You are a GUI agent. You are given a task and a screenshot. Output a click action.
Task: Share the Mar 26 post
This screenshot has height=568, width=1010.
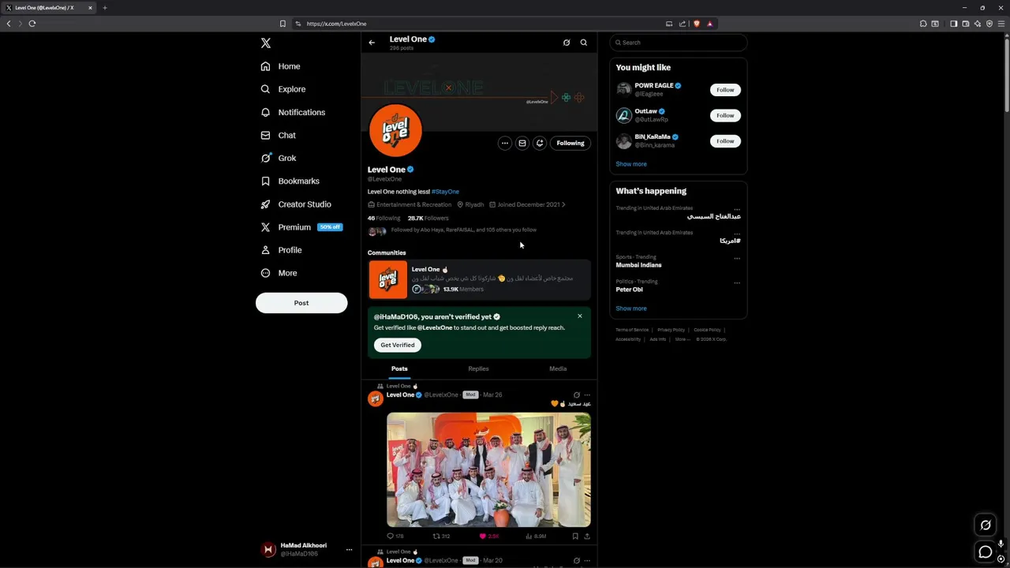587,536
